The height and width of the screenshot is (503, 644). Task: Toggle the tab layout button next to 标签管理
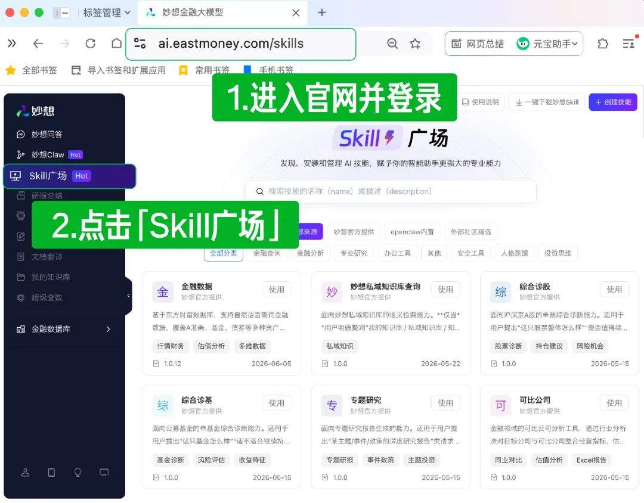click(61, 13)
